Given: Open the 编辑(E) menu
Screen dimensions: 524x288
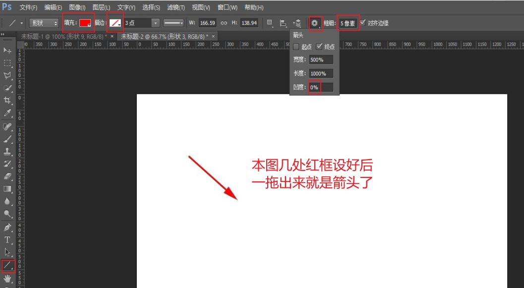Looking at the screenshot, I should pyautogui.click(x=53, y=7).
